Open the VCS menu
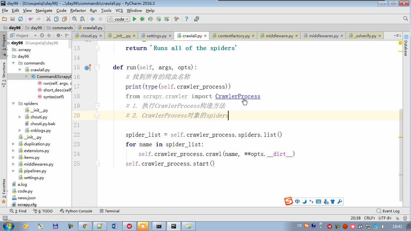Screen dimensions: 411x231 119,11
